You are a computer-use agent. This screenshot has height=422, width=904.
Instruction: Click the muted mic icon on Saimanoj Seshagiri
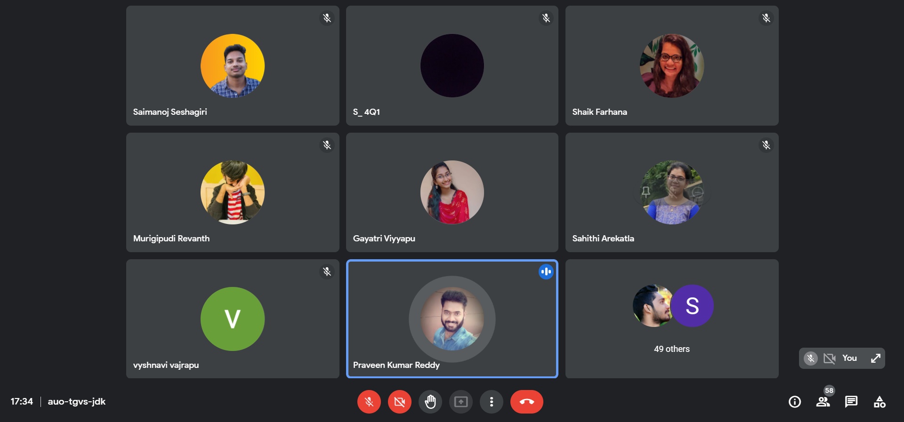click(x=327, y=18)
